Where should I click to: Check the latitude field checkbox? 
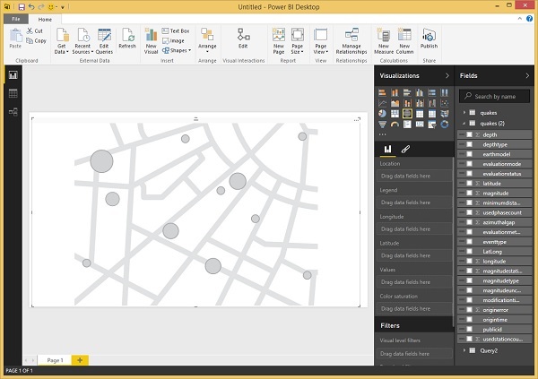click(469, 184)
